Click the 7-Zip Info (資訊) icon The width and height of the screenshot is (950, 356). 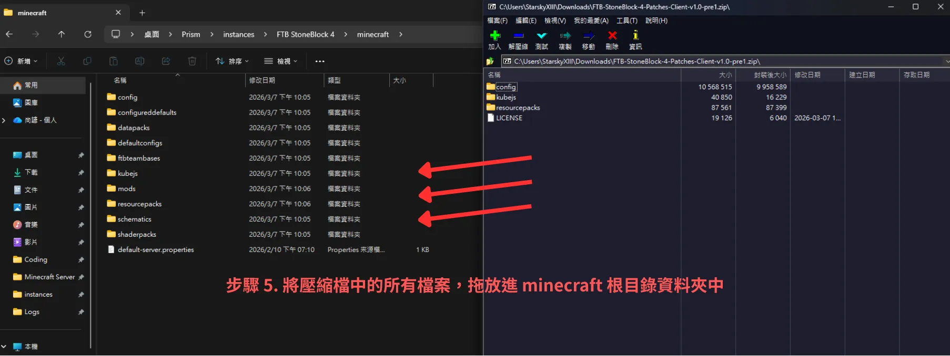tap(635, 36)
